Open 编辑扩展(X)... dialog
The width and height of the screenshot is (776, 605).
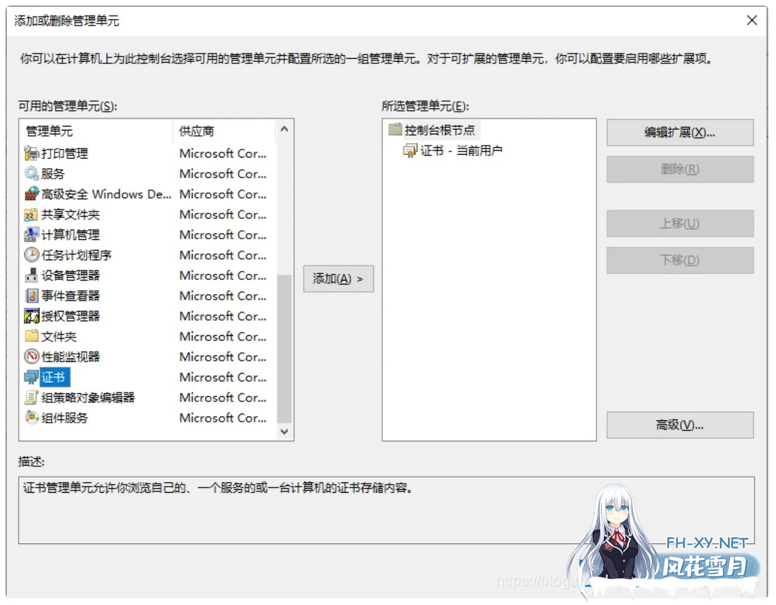[x=679, y=133]
